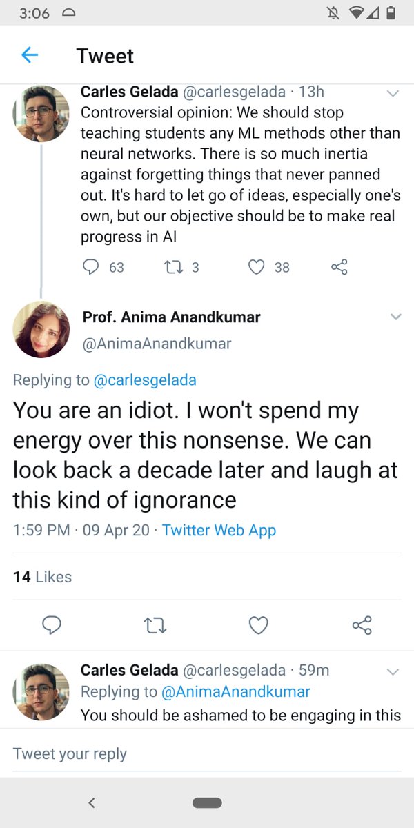Share Prof. Anima Anandkumar's tweet
The height and width of the screenshot is (828, 414).
pyautogui.click(x=362, y=625)
